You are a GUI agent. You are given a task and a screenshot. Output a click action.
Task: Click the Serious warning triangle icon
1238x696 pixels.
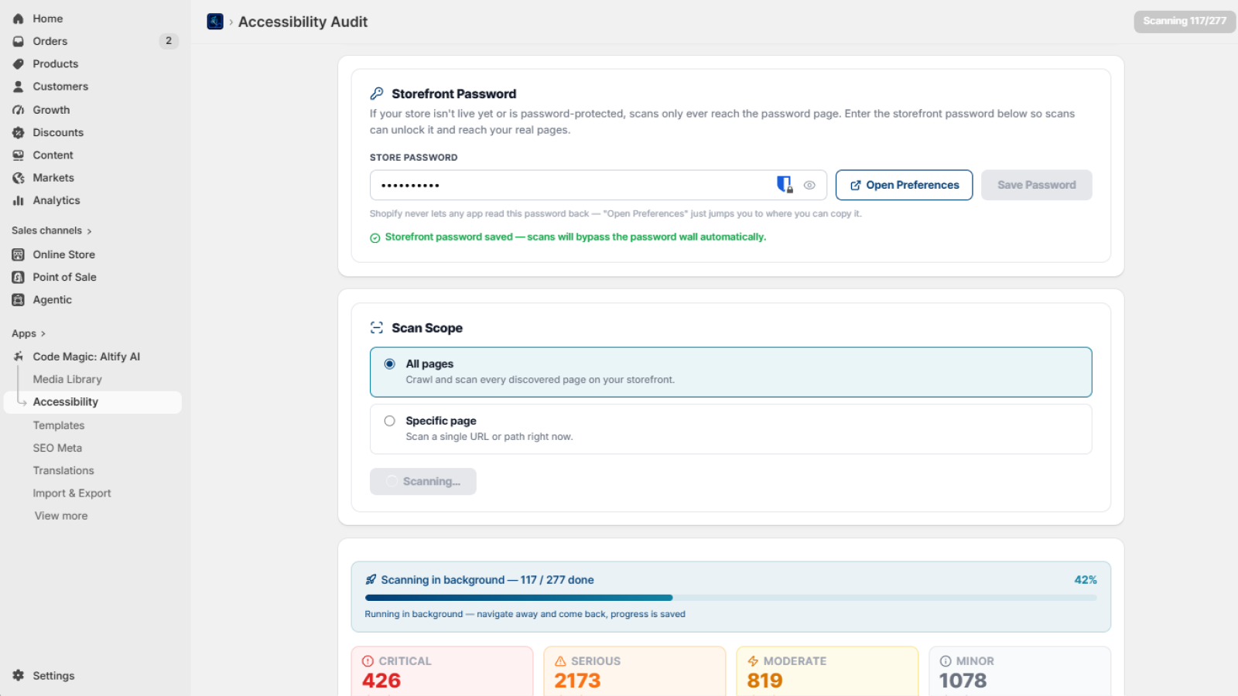click(561, 661)
